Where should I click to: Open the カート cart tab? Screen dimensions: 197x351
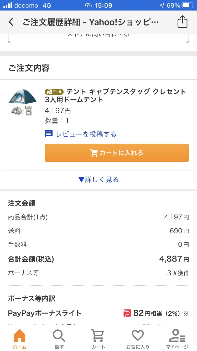98,339
